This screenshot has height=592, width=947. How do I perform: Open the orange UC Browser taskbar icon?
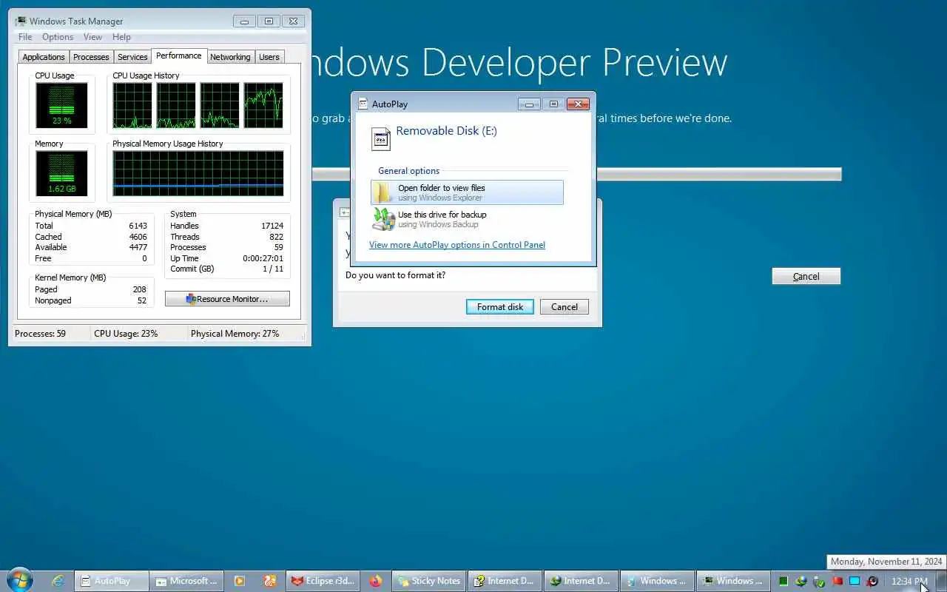pos(271,581)
